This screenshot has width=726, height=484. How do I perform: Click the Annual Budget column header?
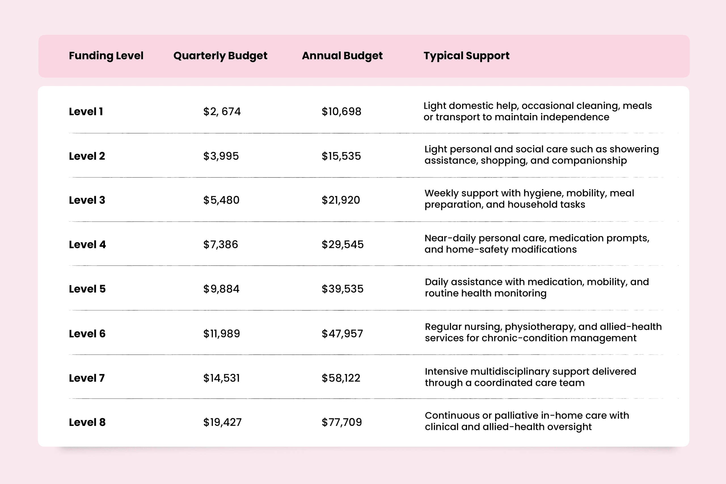342,56
